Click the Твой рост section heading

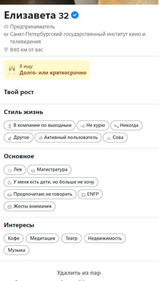pyautogui.click(x=19, y=92)
